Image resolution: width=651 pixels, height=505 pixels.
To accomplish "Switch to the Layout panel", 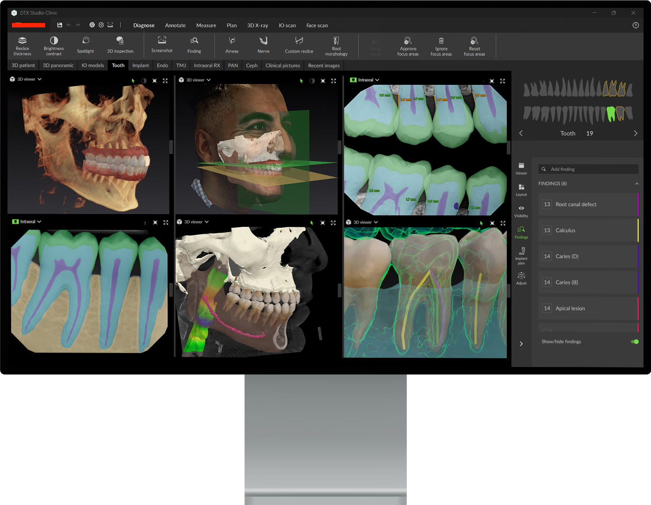I will click(521, 189).
